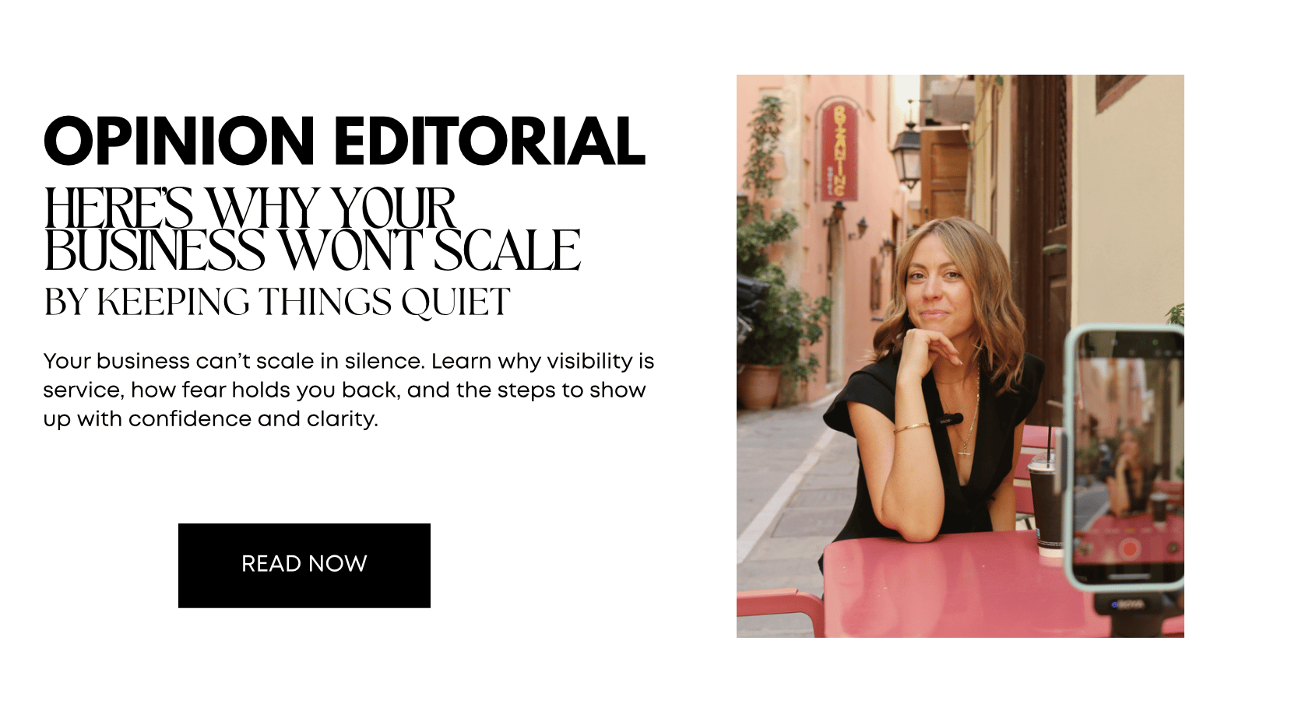Select the OPINION EDITORIAL heading
Viewport: 1291px width, 714px height.
click(344, 142)
